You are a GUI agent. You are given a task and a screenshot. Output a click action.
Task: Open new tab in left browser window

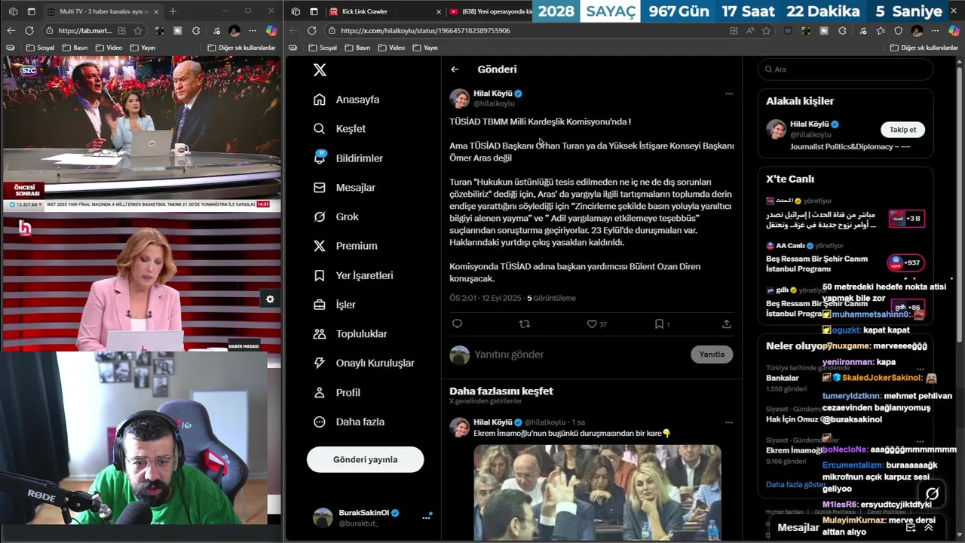coord(173,11)
